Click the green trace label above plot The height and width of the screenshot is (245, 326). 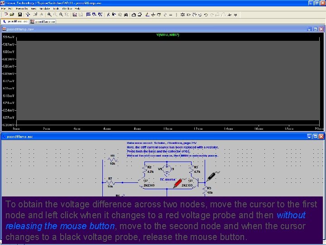168,35
